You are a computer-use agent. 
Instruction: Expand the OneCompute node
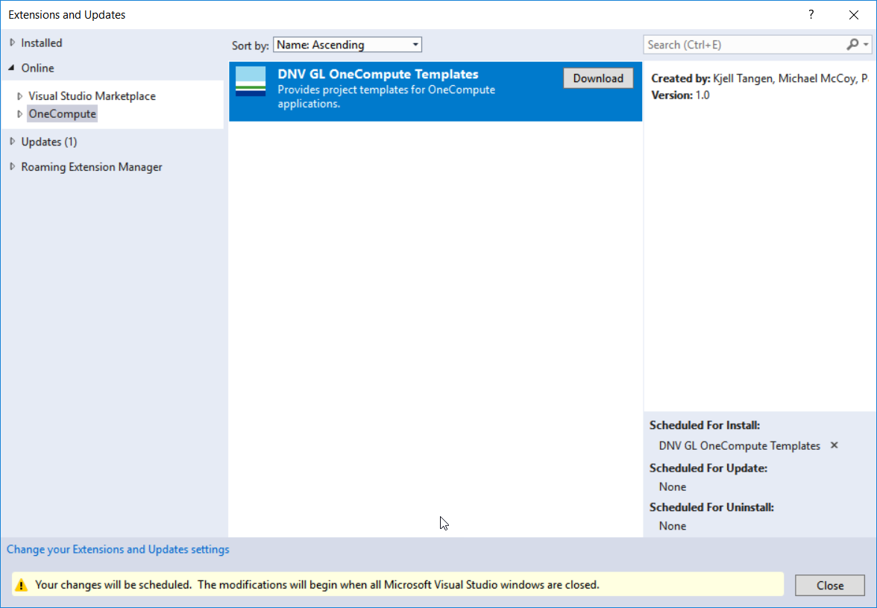(20, 113)
